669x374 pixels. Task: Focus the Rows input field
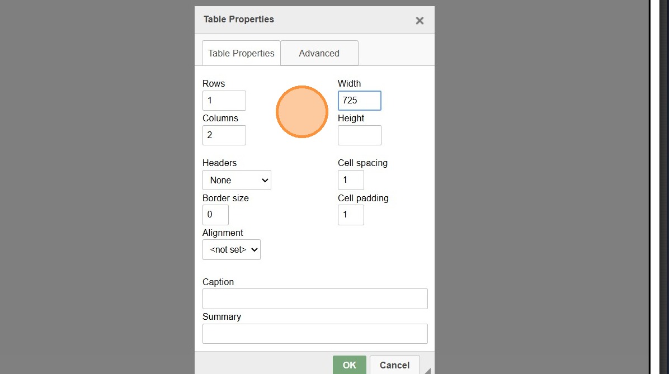(224, 101)
